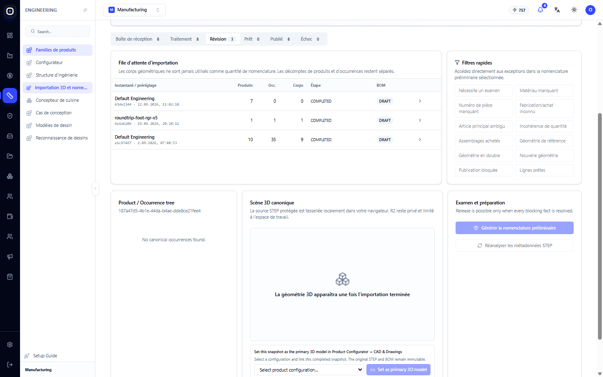Toggle the Article principal ambigu filter
Viewport: 603px width, 377px height.
click(484, 126)
